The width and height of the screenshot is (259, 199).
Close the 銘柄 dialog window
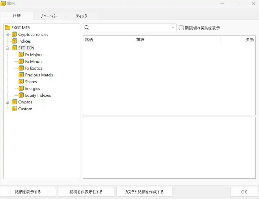point(253,4)
